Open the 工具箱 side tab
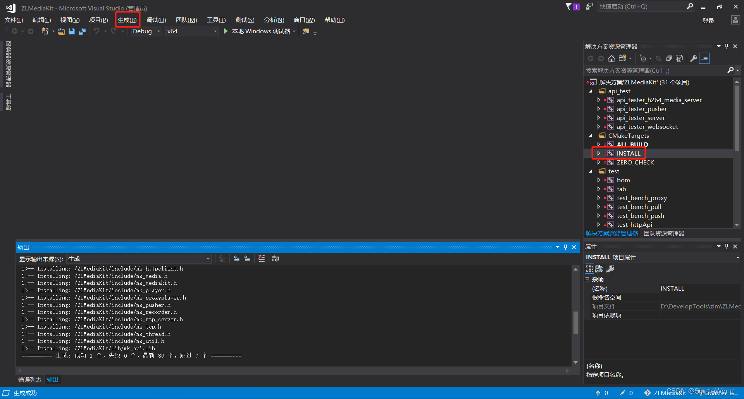Image resolution: width=744 pixels, height=399 pixels. tap(8, 102)
